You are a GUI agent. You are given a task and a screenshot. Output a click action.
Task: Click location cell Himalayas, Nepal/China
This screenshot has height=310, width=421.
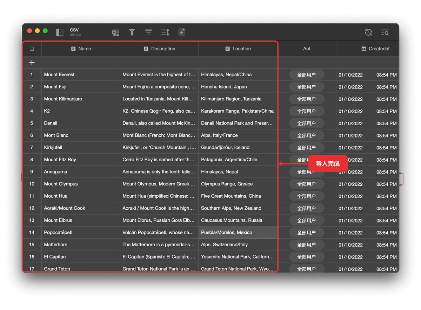(x=238, y=75)
